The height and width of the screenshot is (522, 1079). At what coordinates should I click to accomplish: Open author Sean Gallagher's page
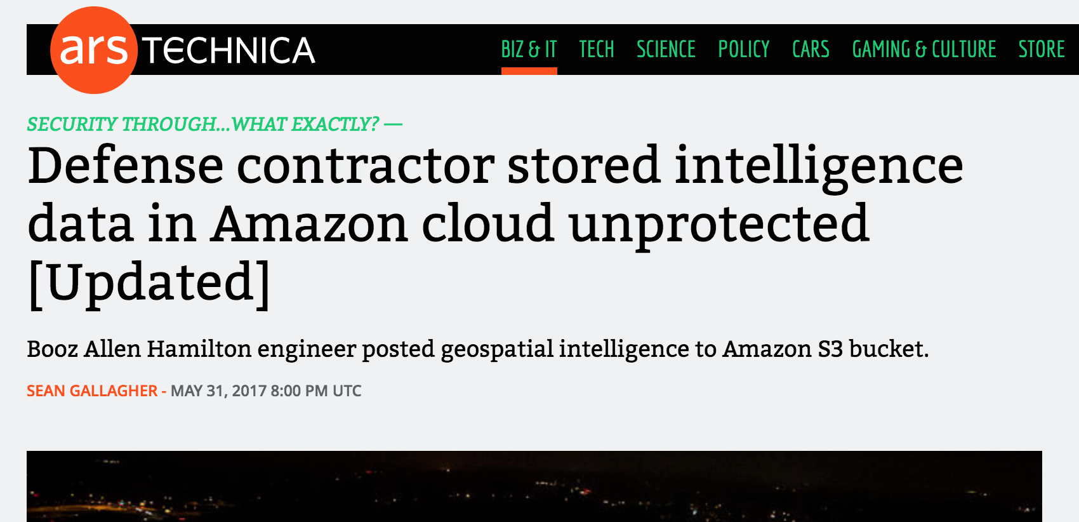click(92, 391)
